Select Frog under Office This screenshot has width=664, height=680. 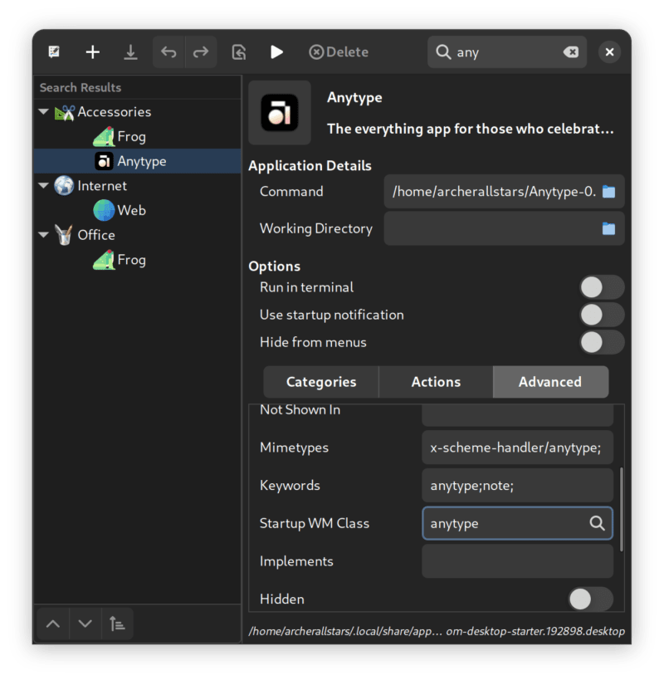pos(138,260)
